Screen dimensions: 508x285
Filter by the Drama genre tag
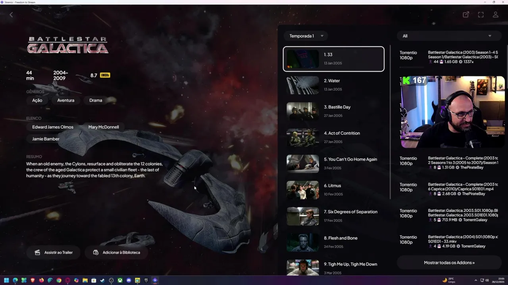click(x=96, y=101)
